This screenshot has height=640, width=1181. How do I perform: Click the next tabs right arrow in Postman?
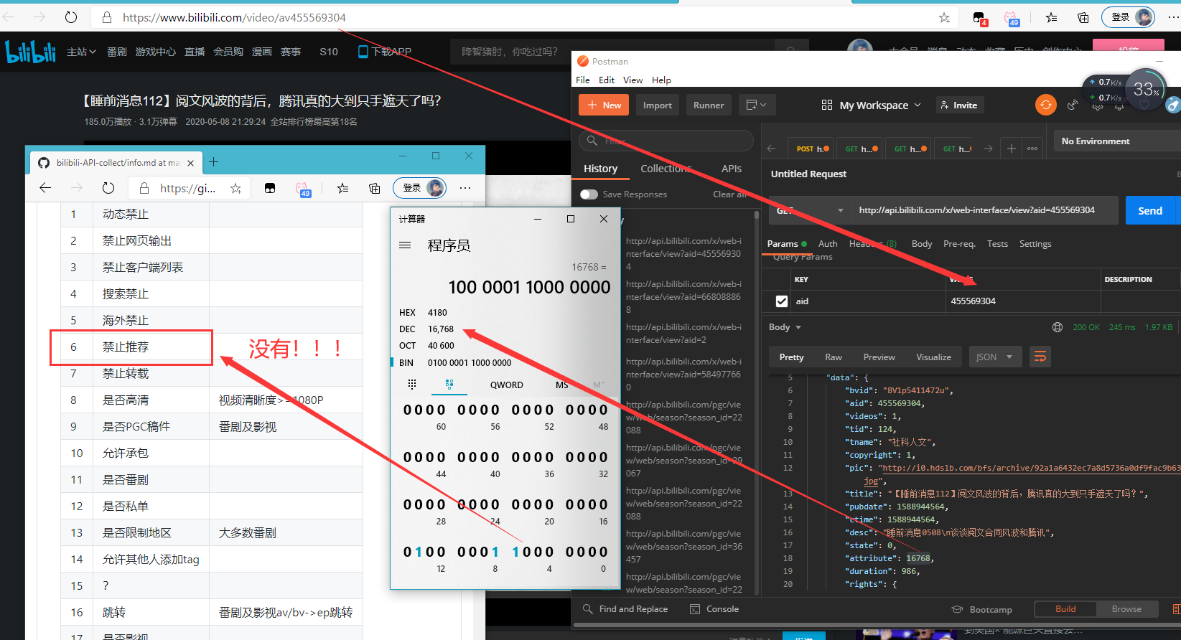coord(988,149)
